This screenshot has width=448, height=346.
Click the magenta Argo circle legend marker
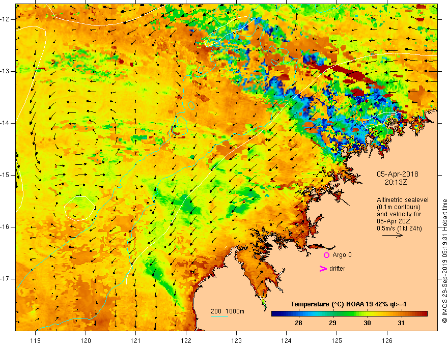pos(326,255)
